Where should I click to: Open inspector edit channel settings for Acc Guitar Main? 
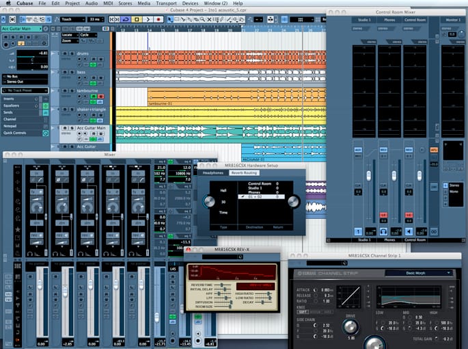pyautogui.click(x=45, y=29)
